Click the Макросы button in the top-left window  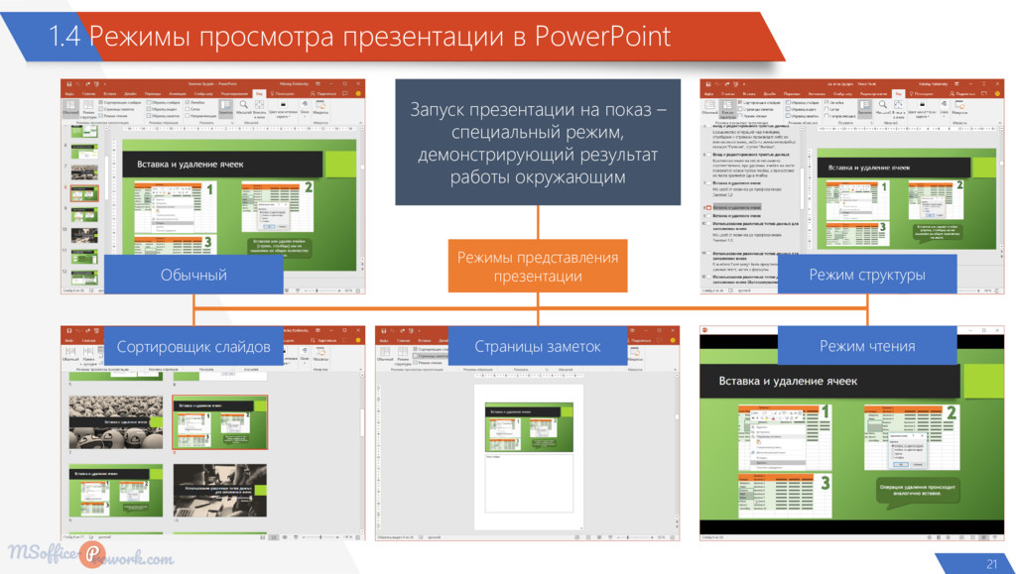click(x=320, y=107)
